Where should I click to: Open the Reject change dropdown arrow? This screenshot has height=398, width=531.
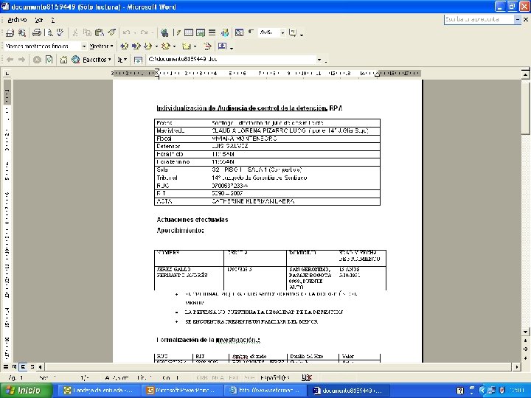(174, 46)
